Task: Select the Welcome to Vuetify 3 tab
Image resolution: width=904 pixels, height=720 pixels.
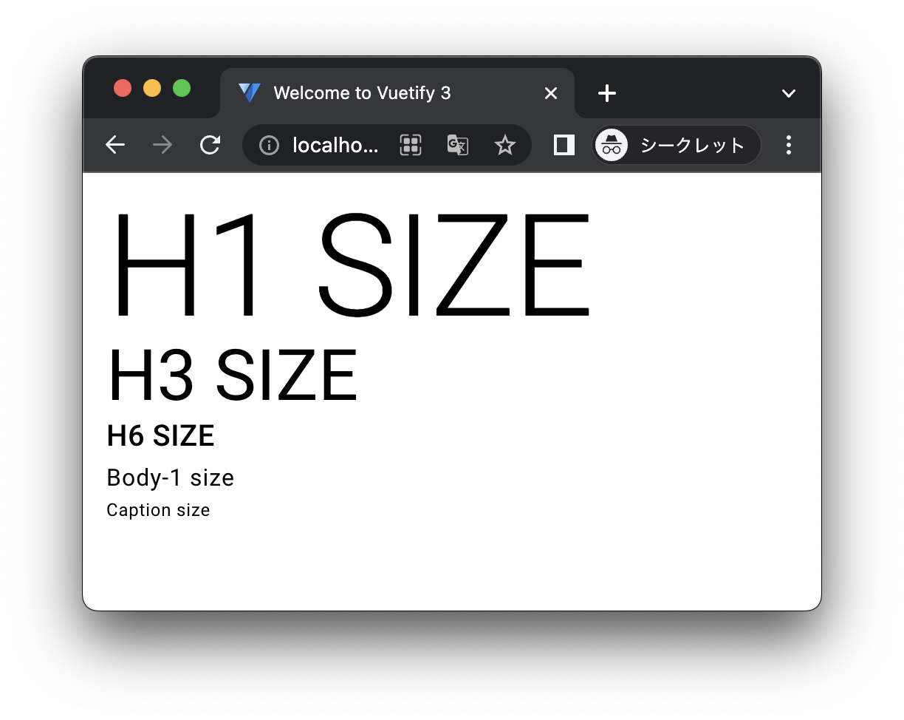Action: pos(397,93)
